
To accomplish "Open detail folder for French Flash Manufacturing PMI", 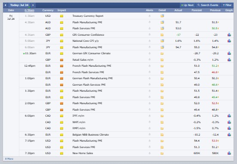I will (162, 66).
